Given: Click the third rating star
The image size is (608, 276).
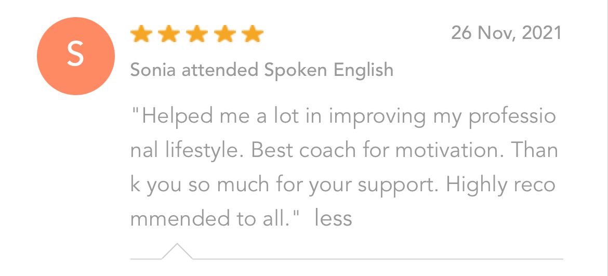Looking at the screenshot, I should tap(196, 34).
